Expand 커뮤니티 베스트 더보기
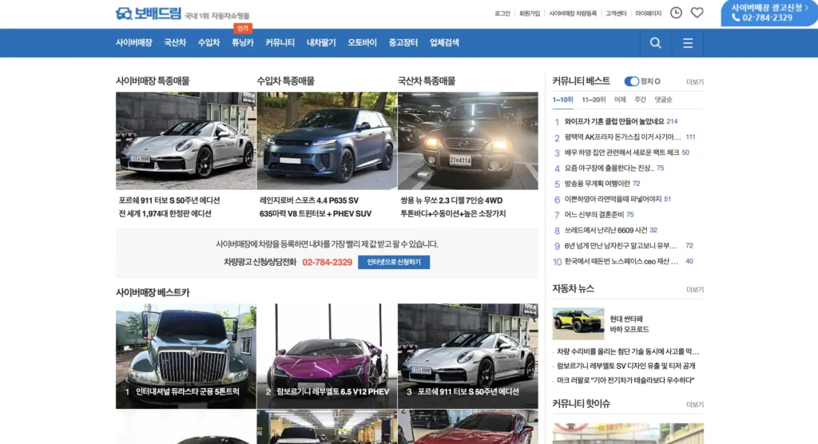The height and width of the screenshot is (444, 818). pos(694,82)
